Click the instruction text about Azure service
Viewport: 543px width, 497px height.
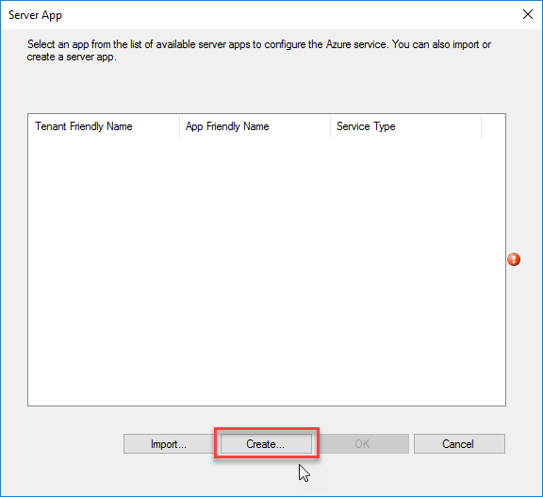tap(259, 51)
